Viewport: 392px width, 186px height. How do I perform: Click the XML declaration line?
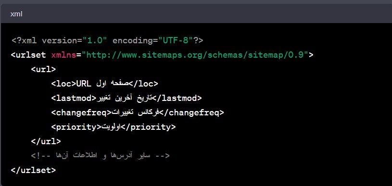(107, 40)
